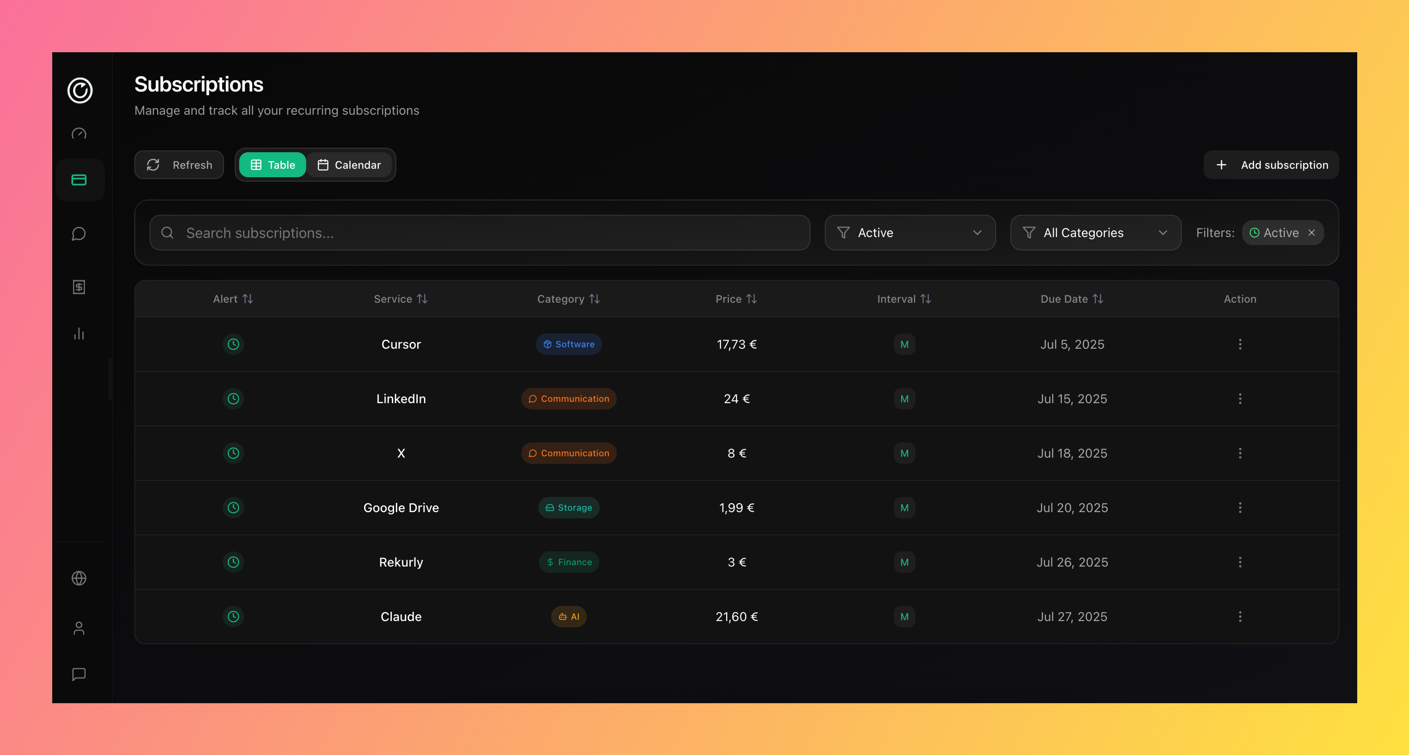Click the 21,60 € price cell

pyautogui.click(x=737, y=617)
